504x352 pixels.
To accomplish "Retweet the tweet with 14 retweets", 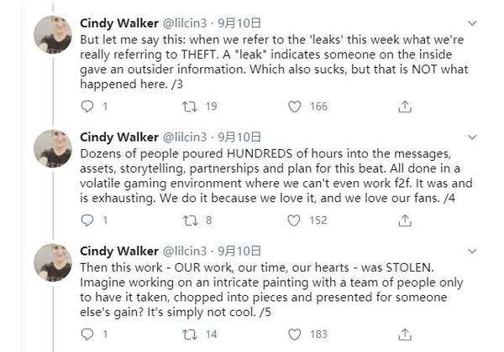I will click(190, 334).
